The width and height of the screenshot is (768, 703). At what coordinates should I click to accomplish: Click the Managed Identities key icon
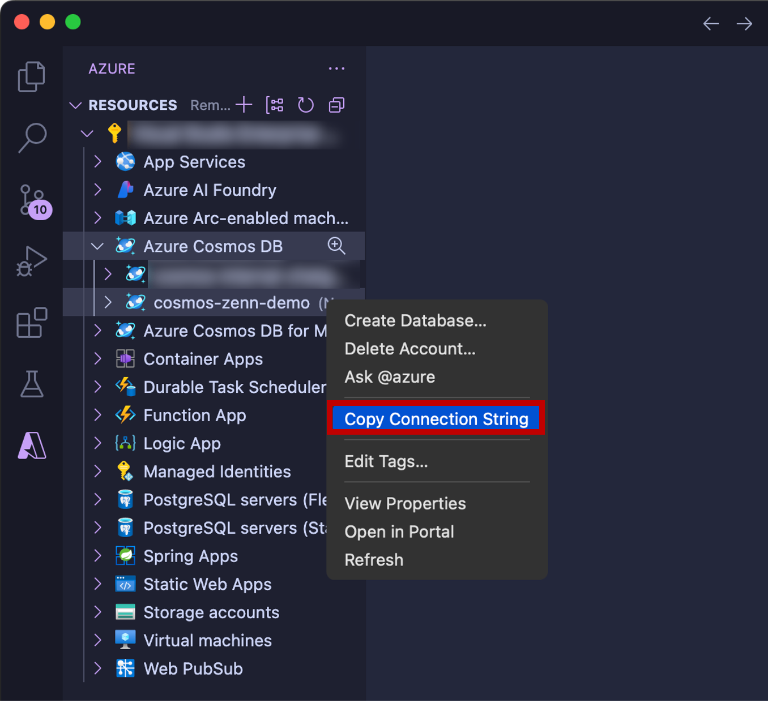[x=125, y=471]
